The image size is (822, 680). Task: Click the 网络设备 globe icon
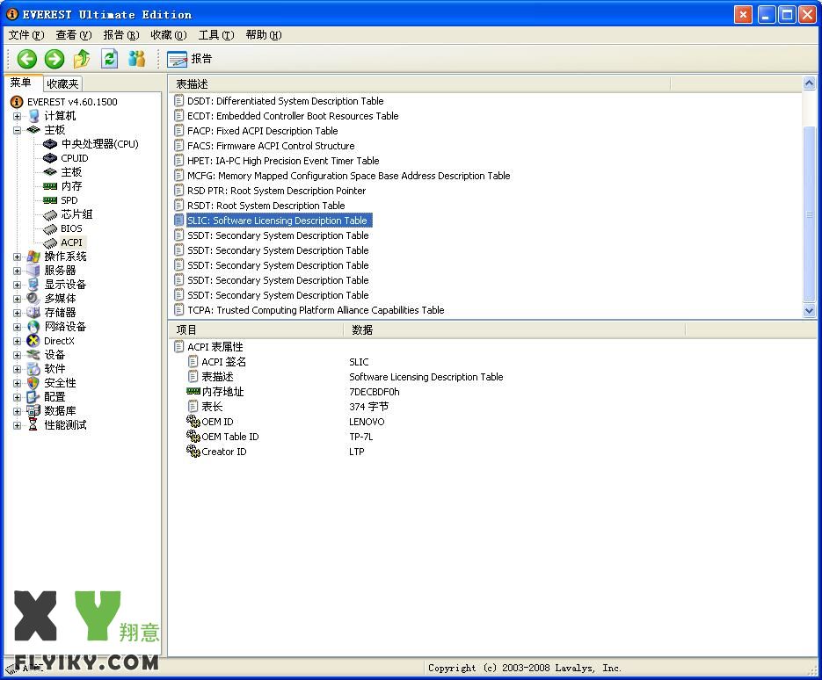pos(33,326)
